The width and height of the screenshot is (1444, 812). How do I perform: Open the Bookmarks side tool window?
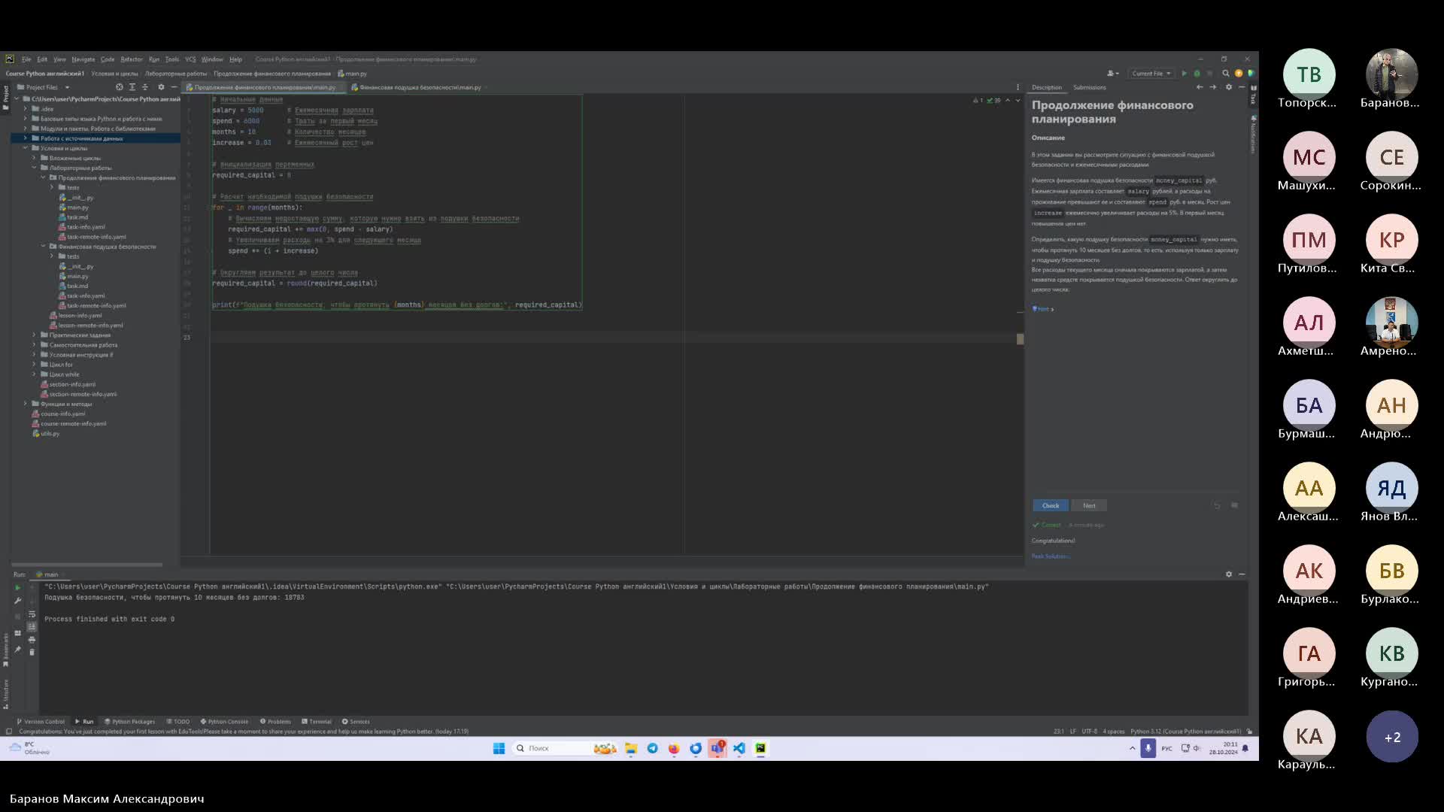coord(5,651)
